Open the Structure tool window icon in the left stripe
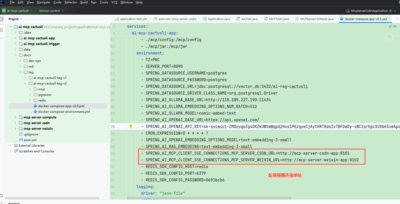Screen dimensions: 400x204 point(2,30)
